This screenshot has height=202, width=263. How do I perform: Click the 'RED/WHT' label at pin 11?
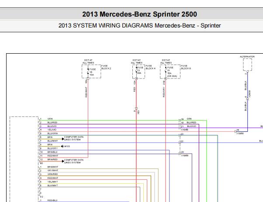53,156
